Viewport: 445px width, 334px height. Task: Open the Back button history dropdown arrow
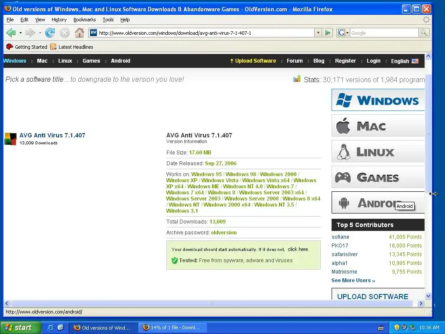coord(20,33)
